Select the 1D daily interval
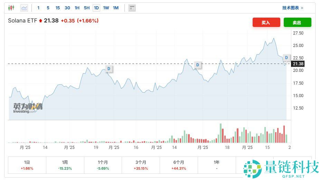The height and width of the screenshot is (180, 319). (x=96, y=8)
